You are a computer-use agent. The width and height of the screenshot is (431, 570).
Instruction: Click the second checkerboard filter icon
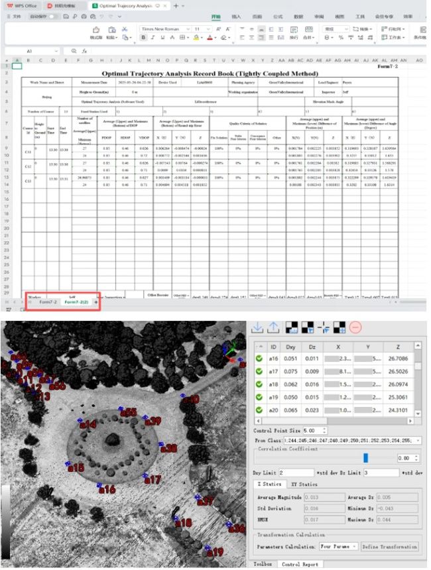tap(308, 327)
